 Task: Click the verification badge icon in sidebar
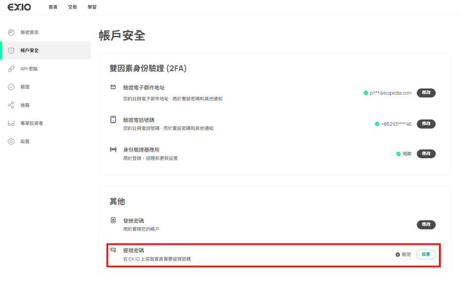(x=11, y=87)
